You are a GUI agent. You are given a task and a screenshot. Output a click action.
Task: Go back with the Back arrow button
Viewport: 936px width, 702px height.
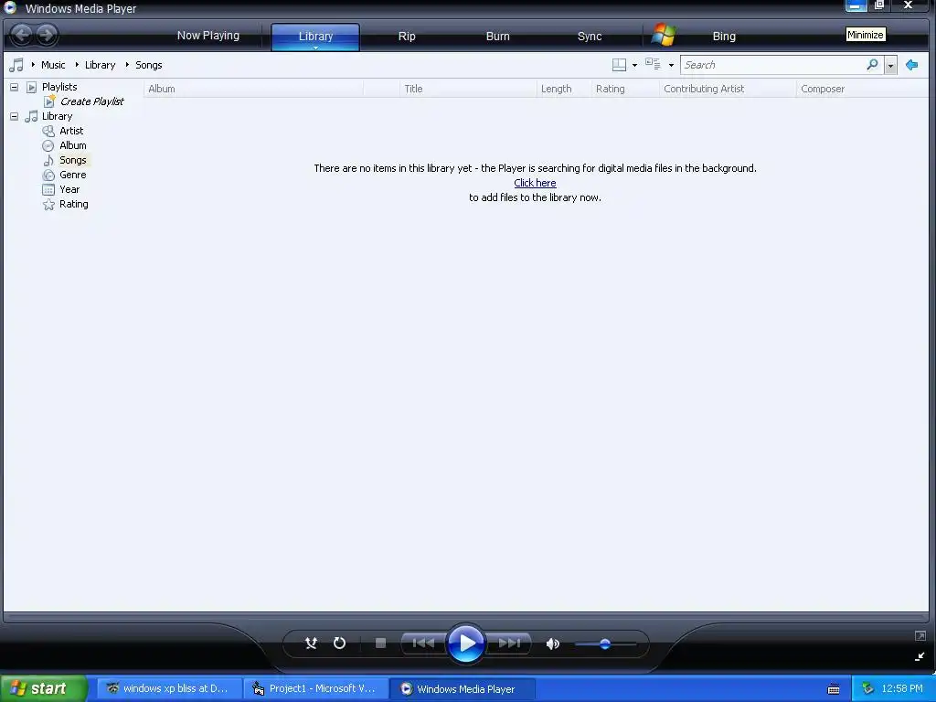pos(22,35)
